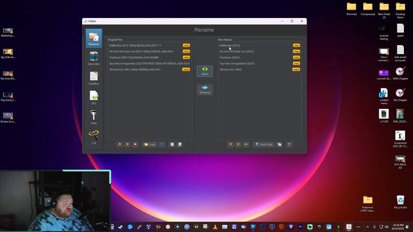Click Fetch Data under New Names
Viewport: 413px width, 232px height.
click(x=264, y=144)
